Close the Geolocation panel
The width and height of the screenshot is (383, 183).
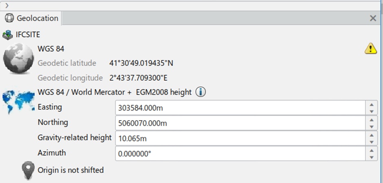click(x=373, y=18)
